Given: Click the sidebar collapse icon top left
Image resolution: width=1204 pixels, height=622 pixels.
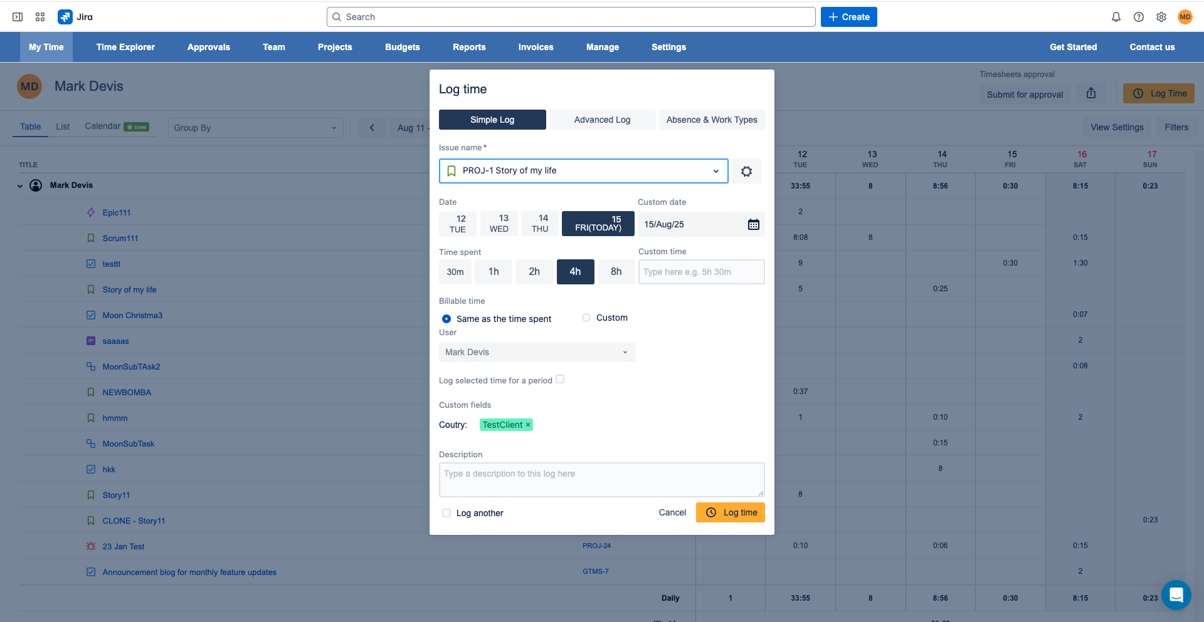Looking at the screenshot, I should 18,17.
